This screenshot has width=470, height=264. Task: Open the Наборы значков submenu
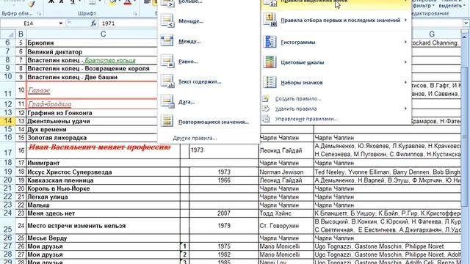[x=336, y=82]
